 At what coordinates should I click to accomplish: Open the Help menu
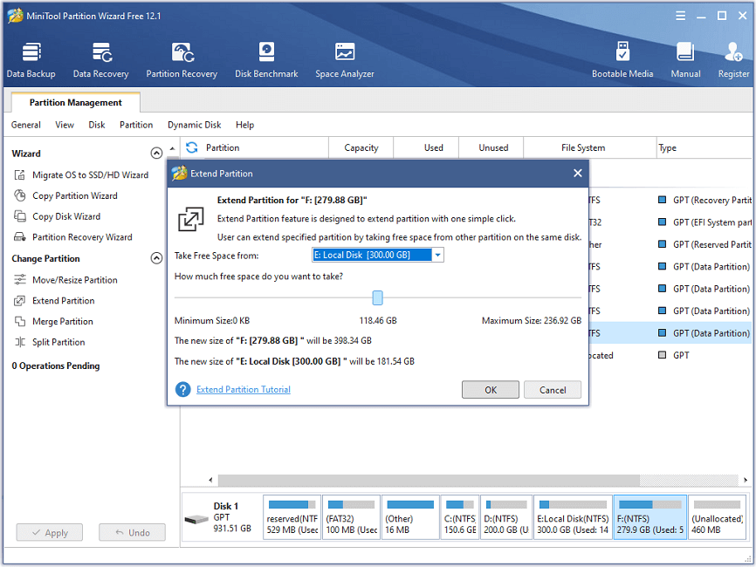[245, 125]
